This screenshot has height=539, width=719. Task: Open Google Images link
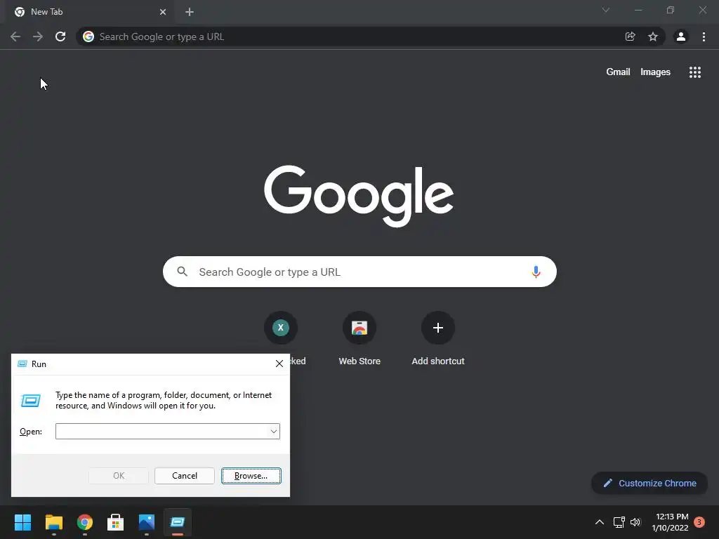tap(655, 72)
